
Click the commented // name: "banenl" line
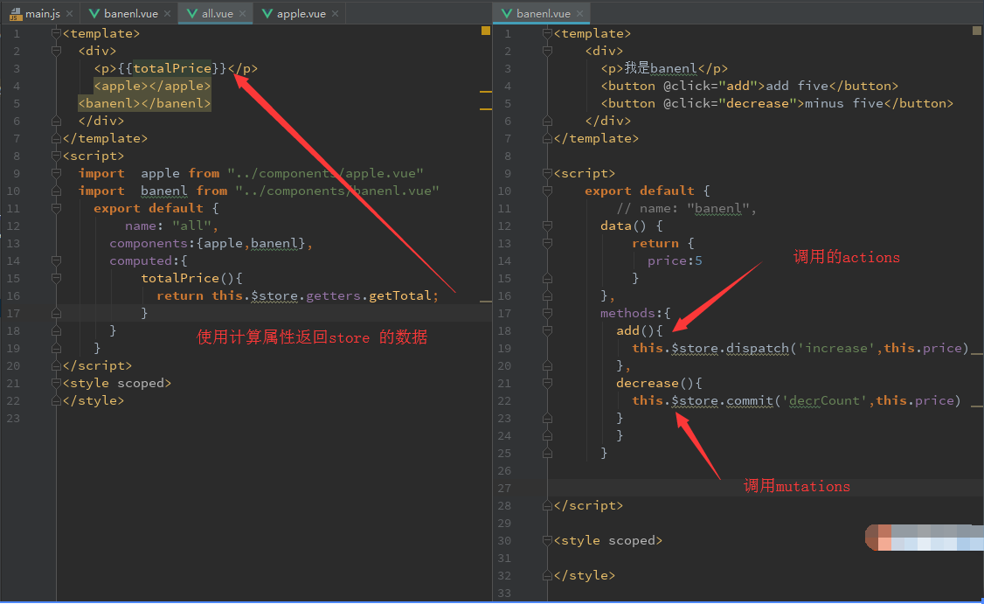[687, 208]
